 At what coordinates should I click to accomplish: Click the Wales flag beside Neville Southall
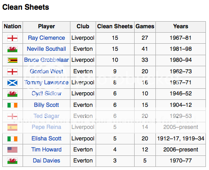(x=12, y=49)
